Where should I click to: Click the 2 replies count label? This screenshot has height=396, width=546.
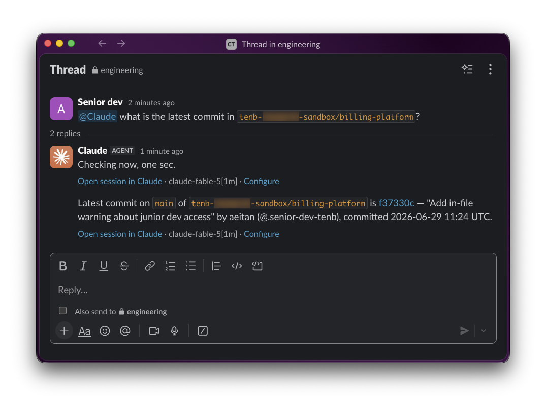coord(65,134)
